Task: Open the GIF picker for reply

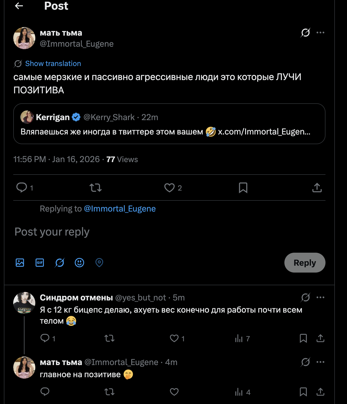Action: (40, 263)
